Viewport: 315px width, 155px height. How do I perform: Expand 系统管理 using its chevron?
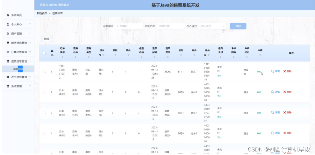pos(30,86)
